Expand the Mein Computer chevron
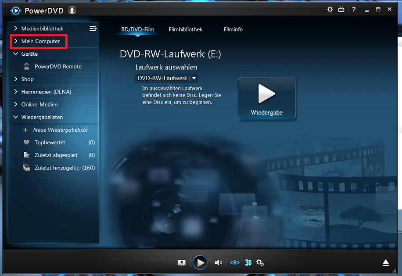This screenshot has width=402, height=276. [x=16, y=41]
